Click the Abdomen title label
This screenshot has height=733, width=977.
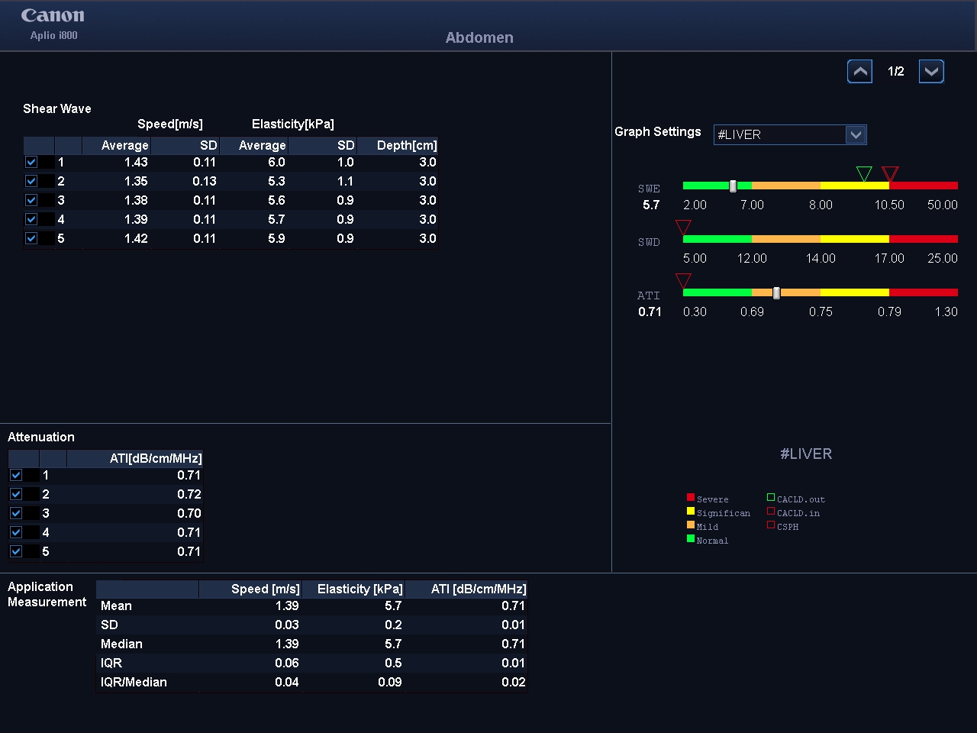[x=479, y=37]
